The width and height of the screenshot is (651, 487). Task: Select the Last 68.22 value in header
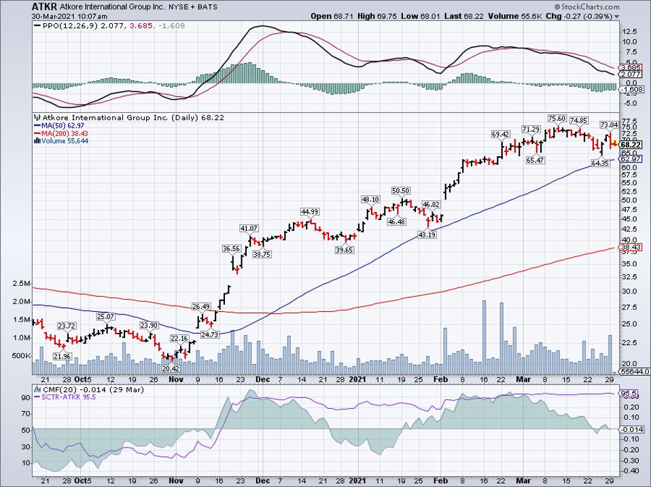pyautogui.click(x=463, y=16)
